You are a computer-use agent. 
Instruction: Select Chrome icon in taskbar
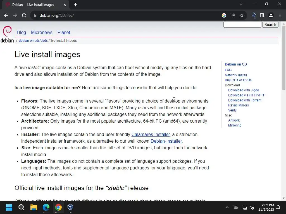tap(58, 207)
